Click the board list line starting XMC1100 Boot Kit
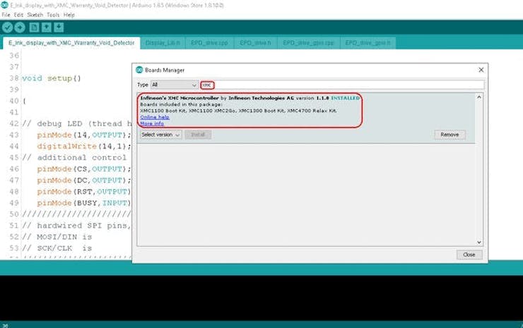Viewport: 523px width, 328px height. [238, 111]
